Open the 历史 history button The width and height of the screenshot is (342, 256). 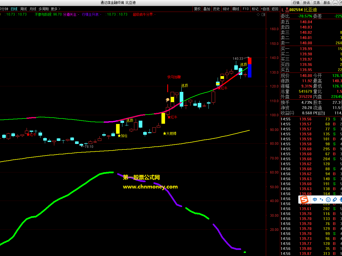click(217, 9)
